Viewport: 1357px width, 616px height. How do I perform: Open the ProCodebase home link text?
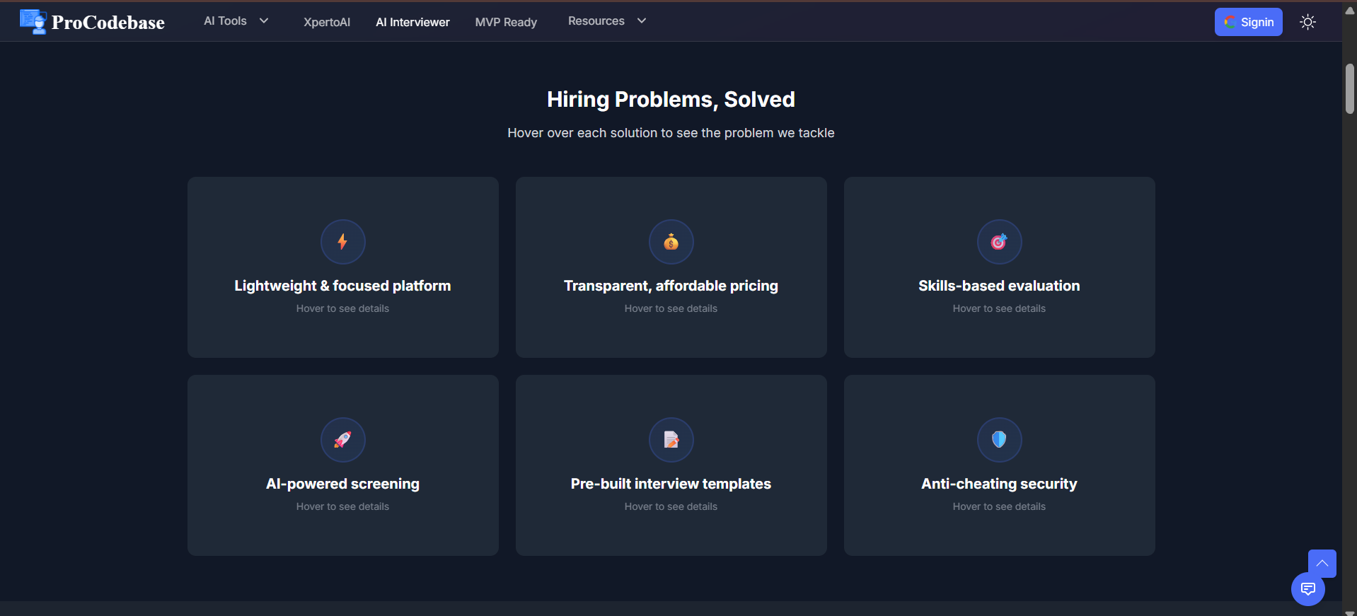[x=108, y=23]
